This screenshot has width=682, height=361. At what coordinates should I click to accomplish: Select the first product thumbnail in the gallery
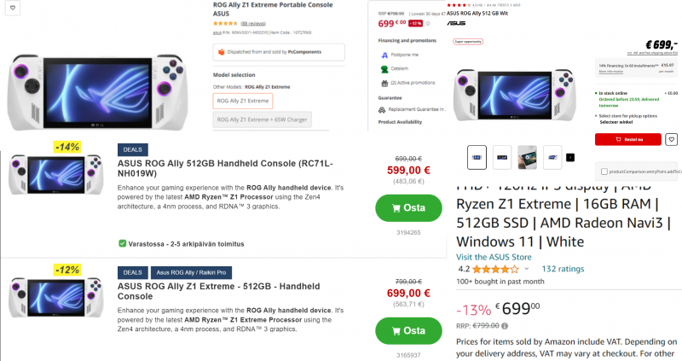[477, 157]
